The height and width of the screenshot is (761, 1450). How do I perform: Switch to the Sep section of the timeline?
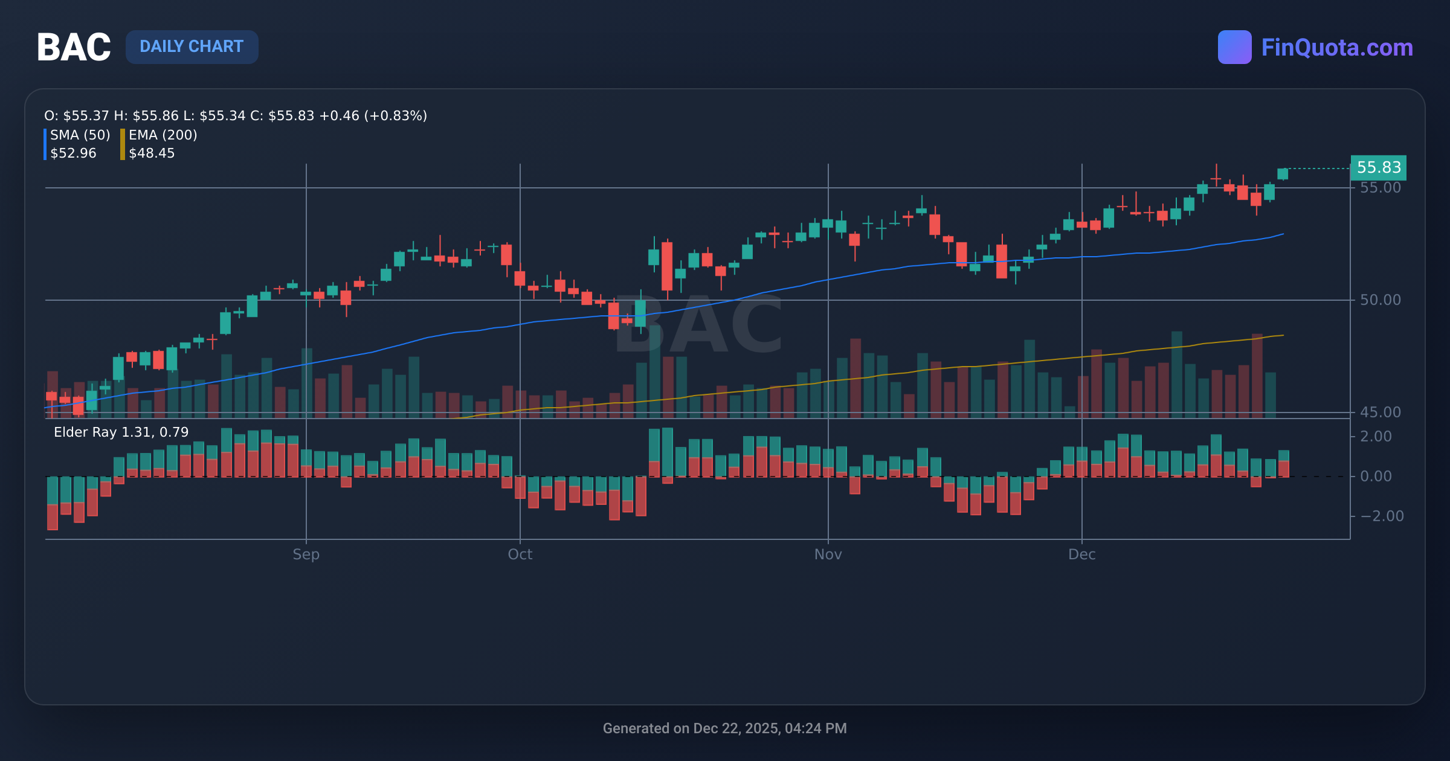pos(306,554)
